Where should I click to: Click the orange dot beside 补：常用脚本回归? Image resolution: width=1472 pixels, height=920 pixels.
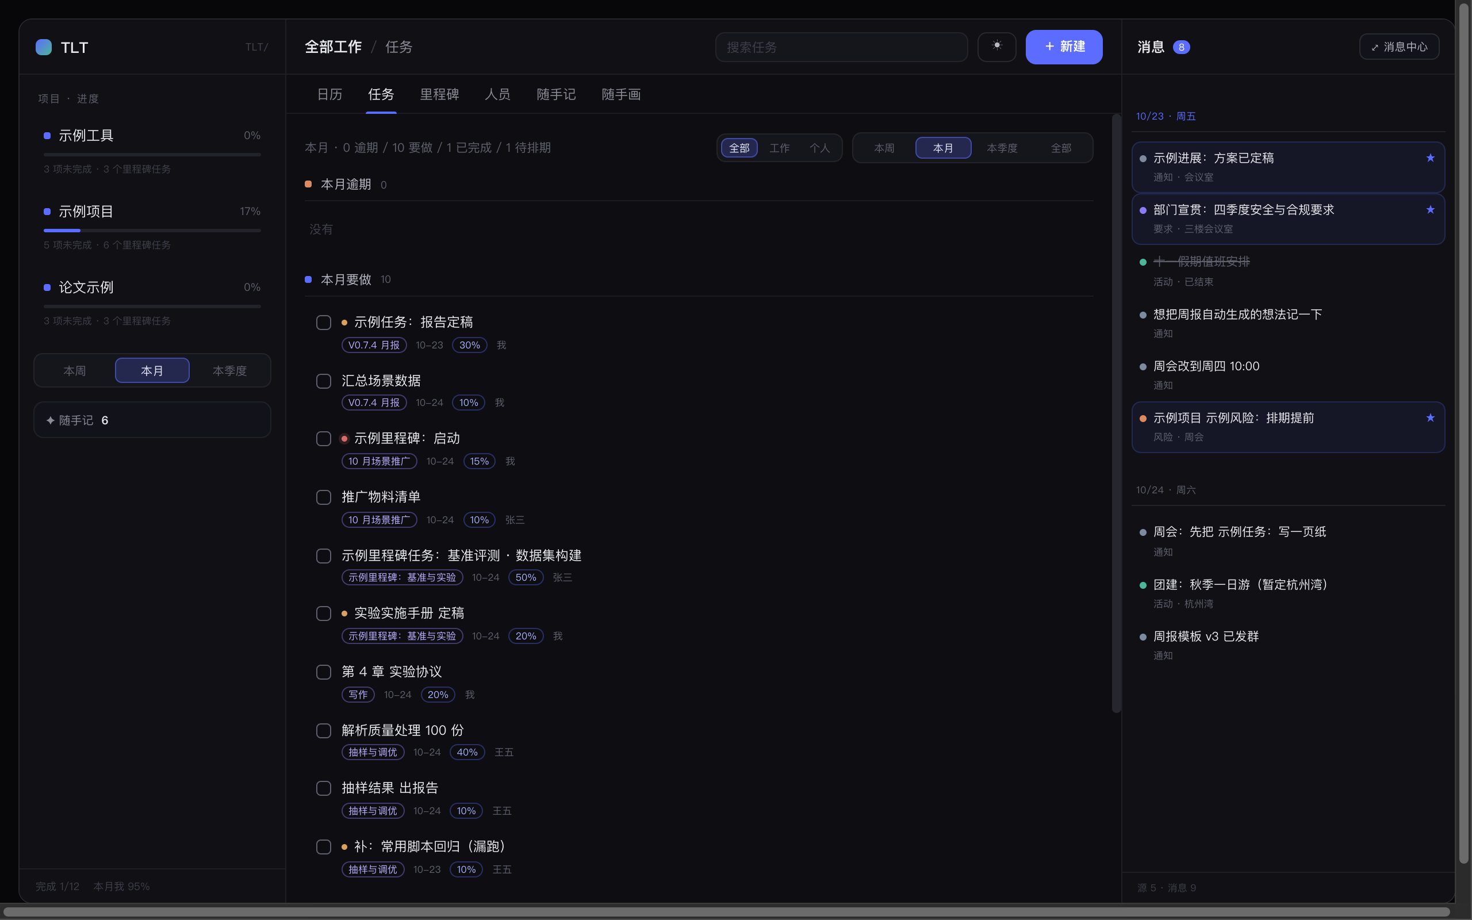344,847
